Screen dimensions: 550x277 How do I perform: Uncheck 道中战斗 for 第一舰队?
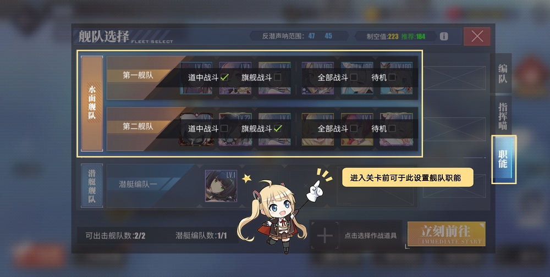(x=224, y=77)
